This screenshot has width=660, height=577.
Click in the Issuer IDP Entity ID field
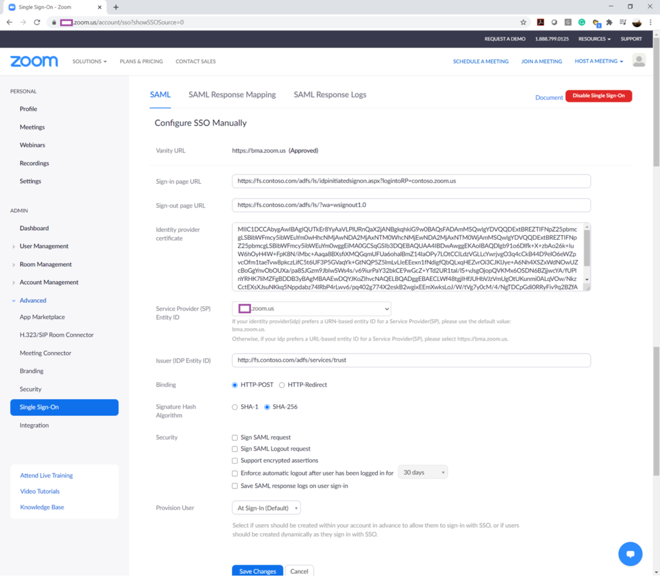click(x=411, y=360)
